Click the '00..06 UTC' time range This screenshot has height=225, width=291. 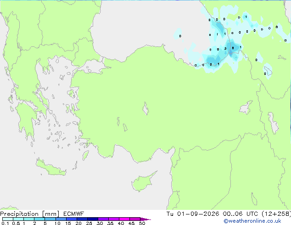pyautogui.click(x=241, y=214)
